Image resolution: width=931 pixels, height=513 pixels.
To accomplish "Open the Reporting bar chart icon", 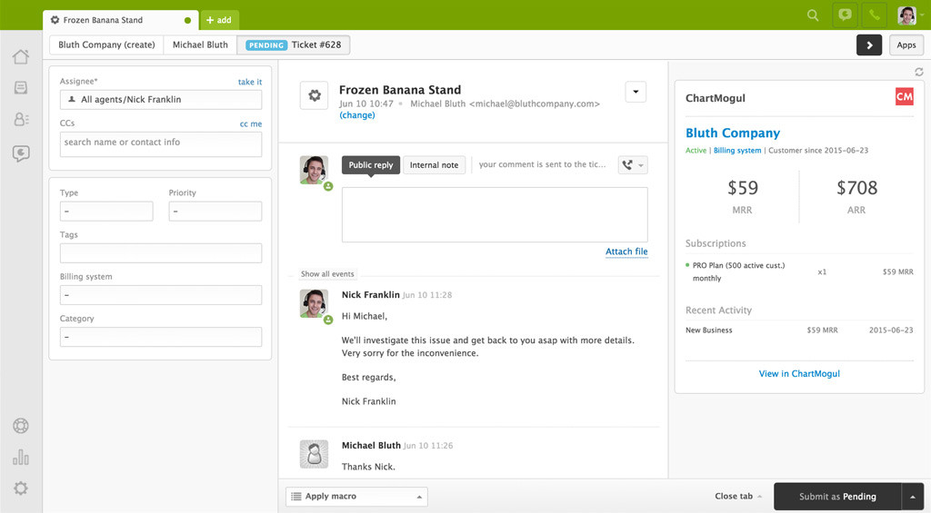I will click(x=21, y=457).
